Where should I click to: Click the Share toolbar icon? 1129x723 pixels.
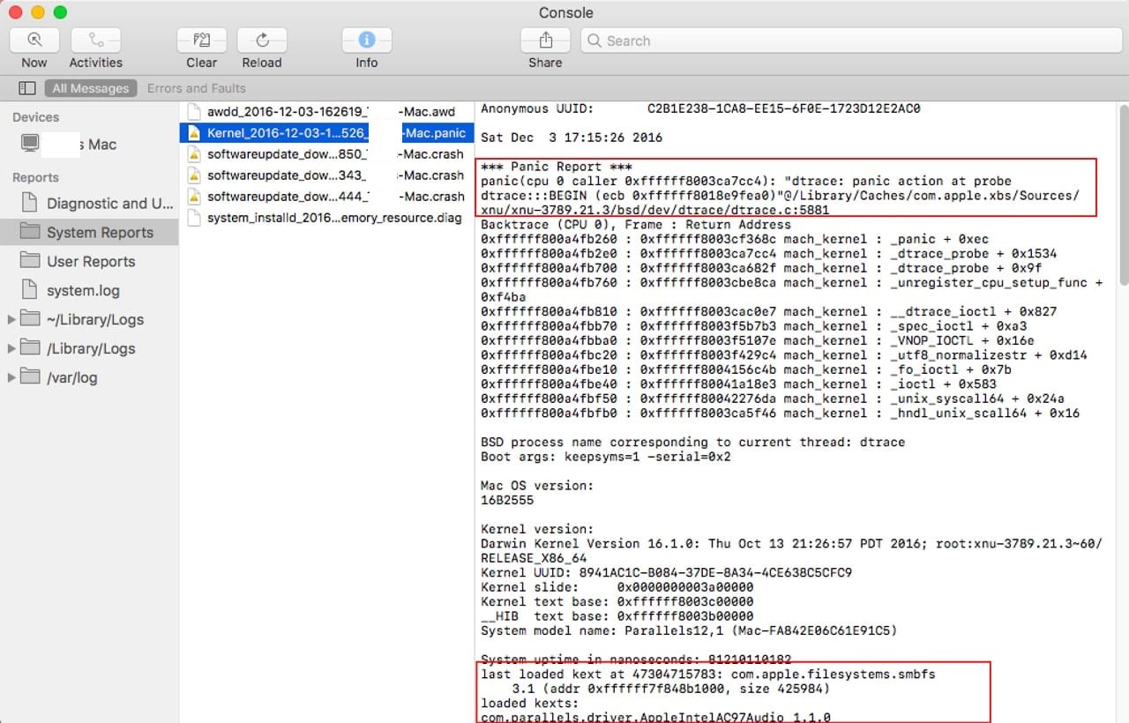point(545,41)
